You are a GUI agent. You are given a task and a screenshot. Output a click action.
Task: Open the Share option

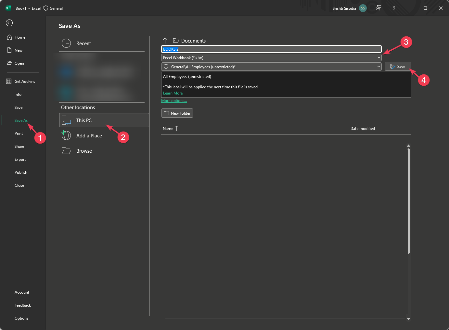(x=19, y=146)
